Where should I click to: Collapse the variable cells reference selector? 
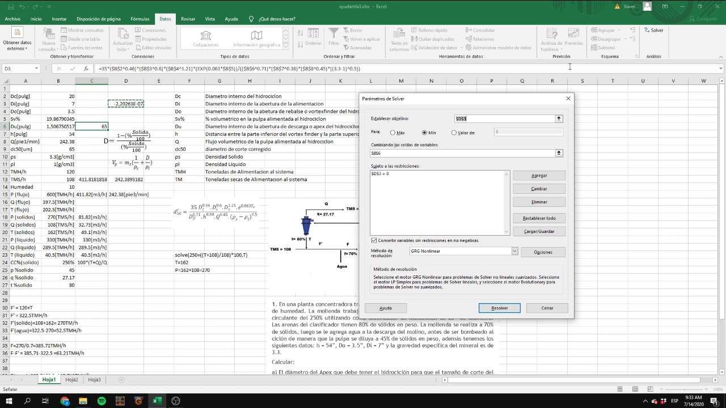tap(559, 153)
